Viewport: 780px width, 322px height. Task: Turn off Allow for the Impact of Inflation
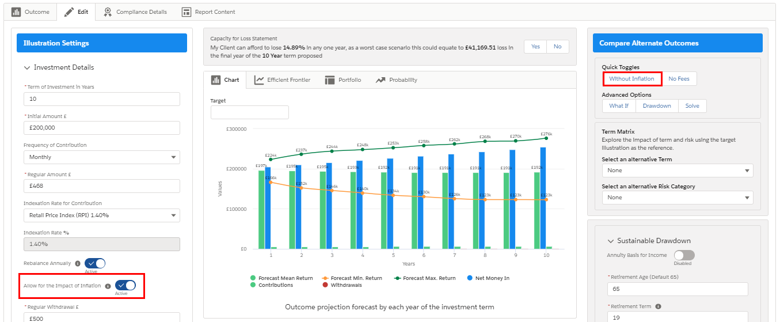pos(125,285)
